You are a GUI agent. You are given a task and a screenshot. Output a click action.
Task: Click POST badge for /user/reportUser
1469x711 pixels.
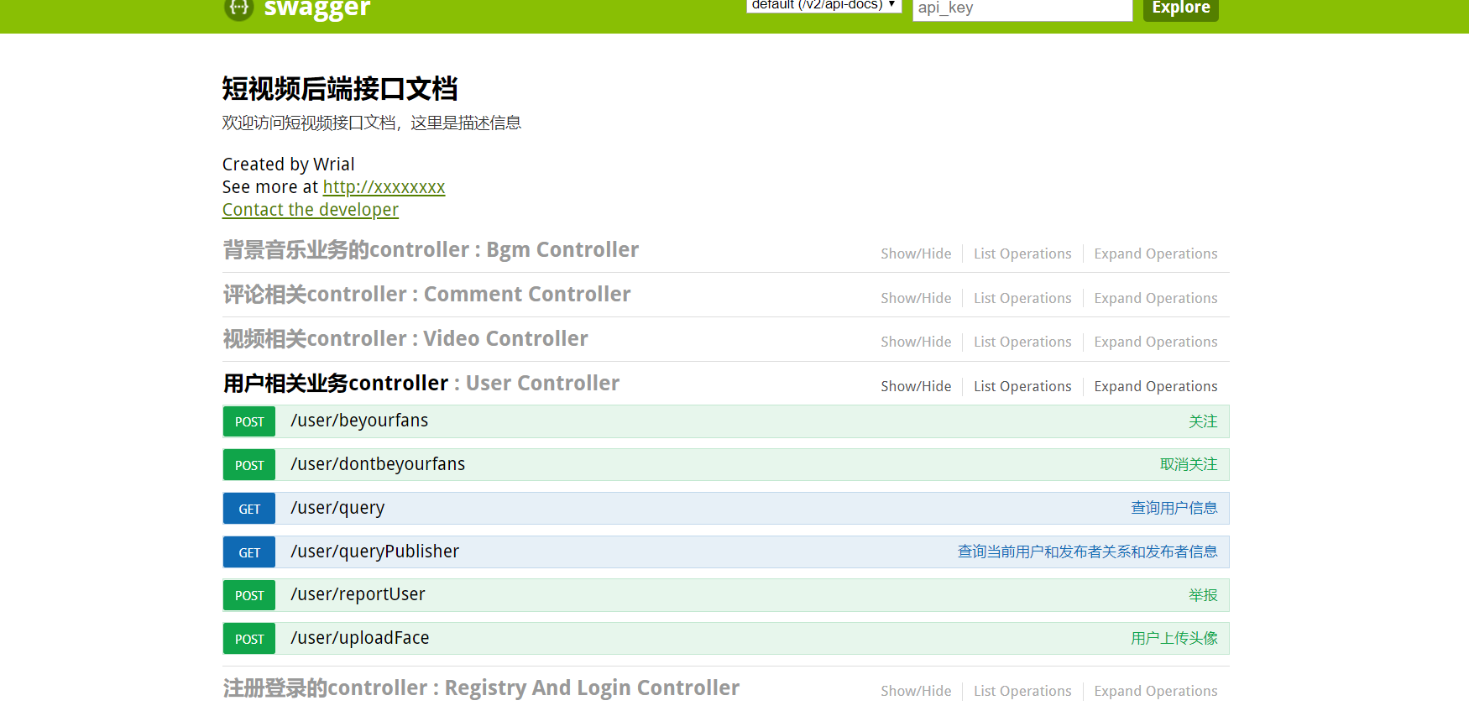coord(249,595)
